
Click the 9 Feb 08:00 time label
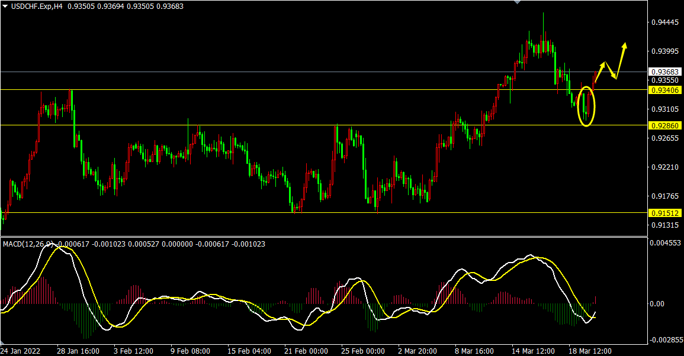(x=190, y=351)
